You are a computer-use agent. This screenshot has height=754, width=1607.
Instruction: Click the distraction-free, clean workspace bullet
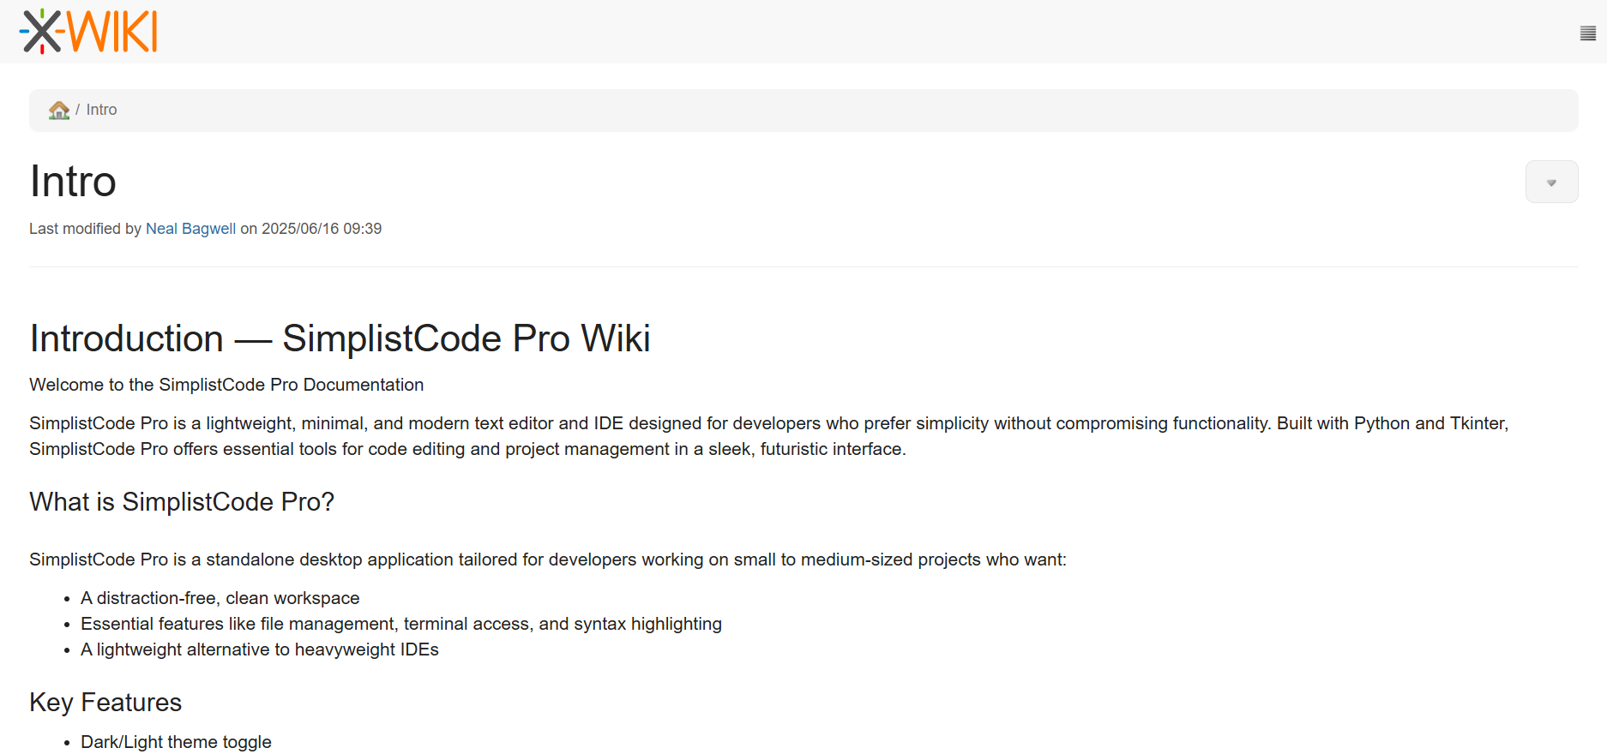[220, 598]
